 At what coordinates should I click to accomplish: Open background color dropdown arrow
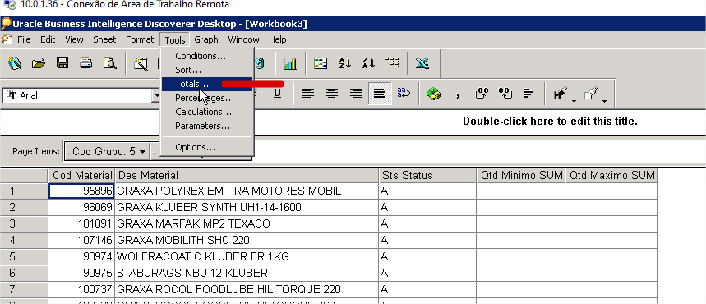tap(604, 101)
